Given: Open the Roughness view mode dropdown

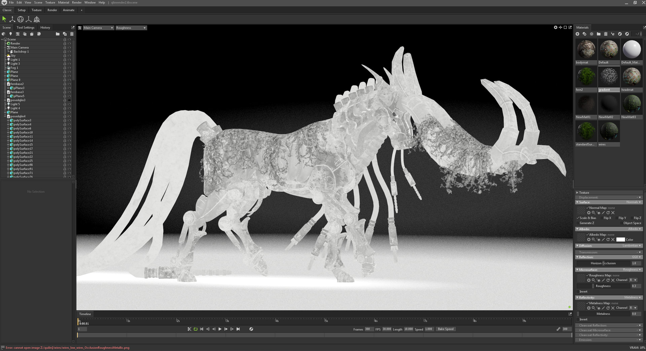Looking at the screenshot, I should click(131, 28).
